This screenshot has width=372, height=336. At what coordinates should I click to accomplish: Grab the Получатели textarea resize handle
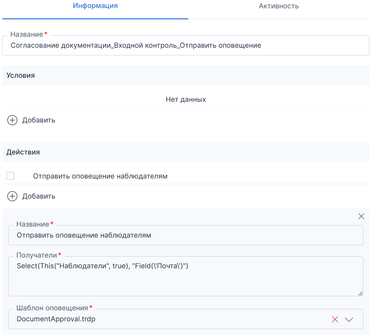(x=360, y=294)
